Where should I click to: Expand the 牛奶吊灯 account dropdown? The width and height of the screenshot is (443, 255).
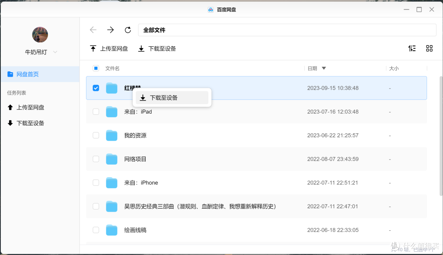click(x=55, y=52)
